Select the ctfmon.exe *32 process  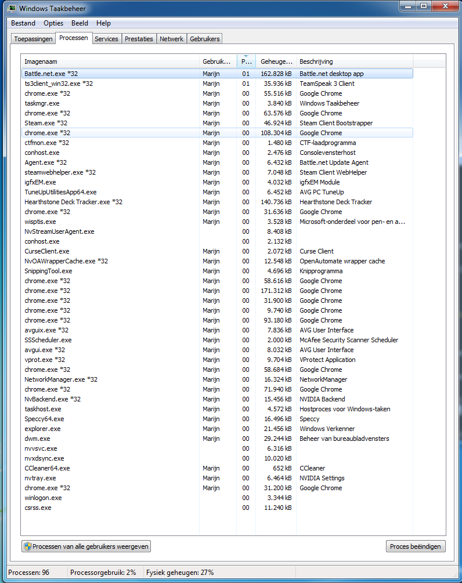click(217, 143)
